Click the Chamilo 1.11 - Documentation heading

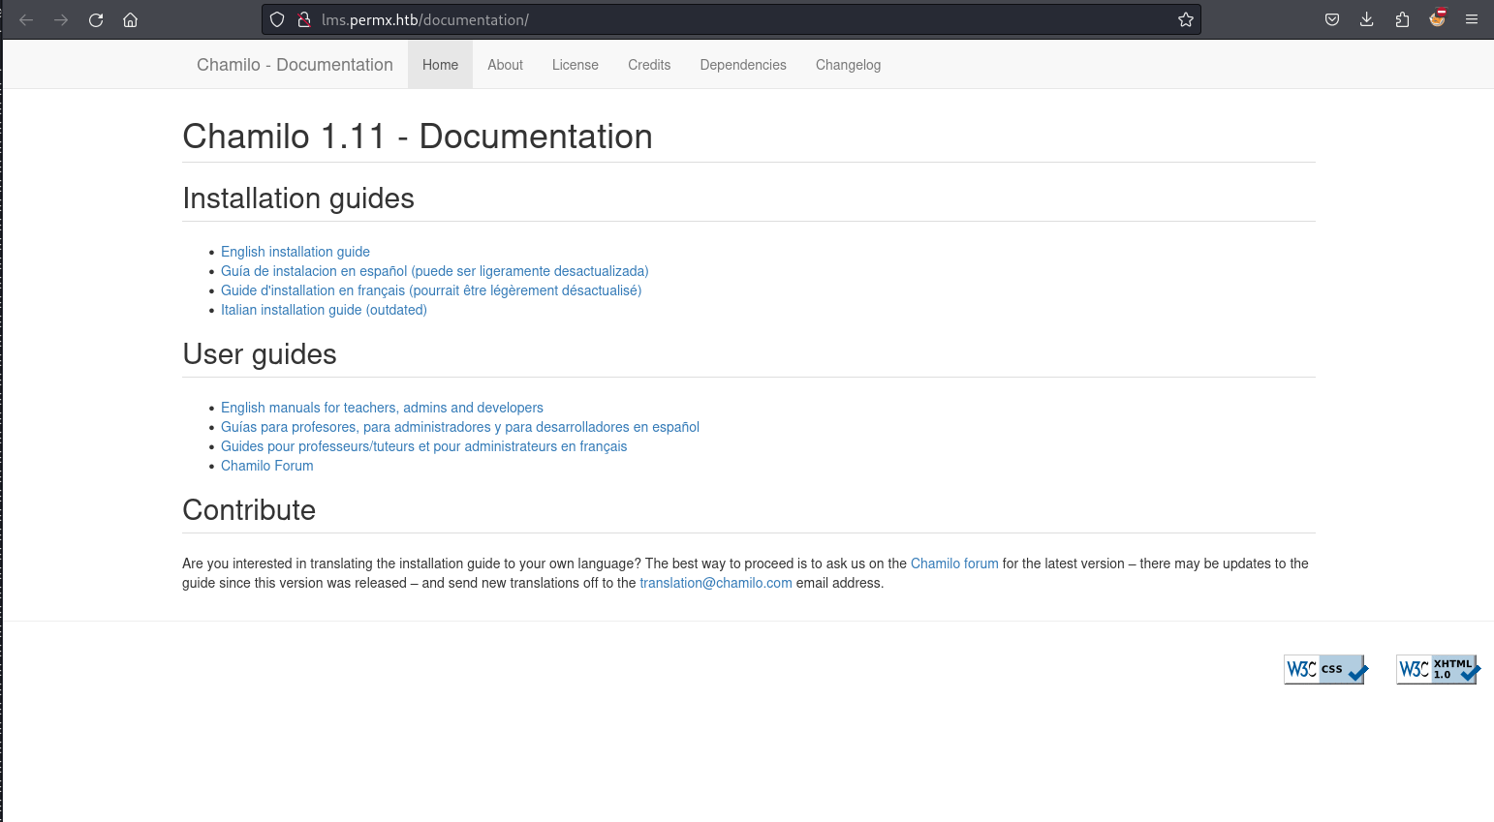[418, 137]
